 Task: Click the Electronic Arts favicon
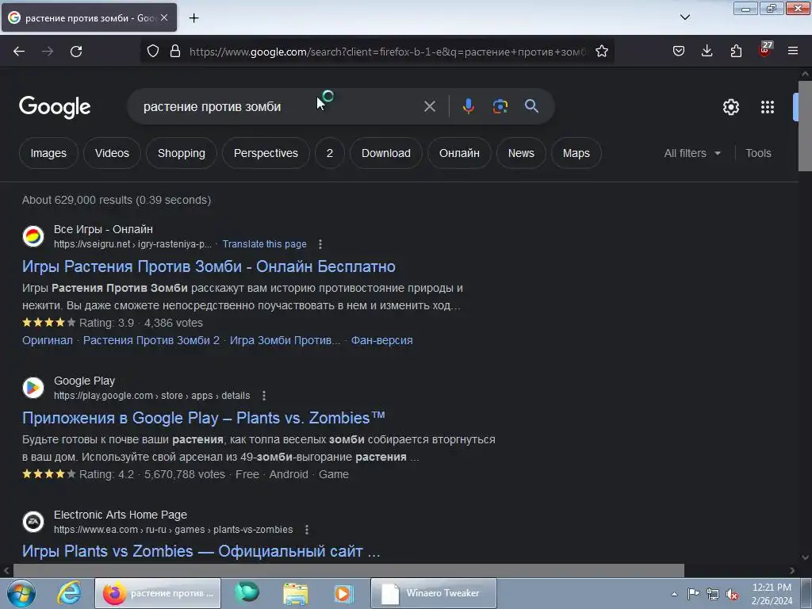[33, 522]
